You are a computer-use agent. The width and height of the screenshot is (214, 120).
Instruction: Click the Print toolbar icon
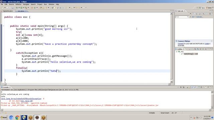tap(13, 8)
